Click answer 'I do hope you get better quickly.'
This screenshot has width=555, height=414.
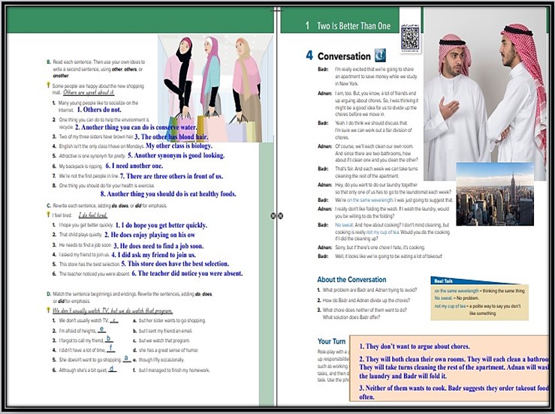pyautogui.click(x=161, y=225)
